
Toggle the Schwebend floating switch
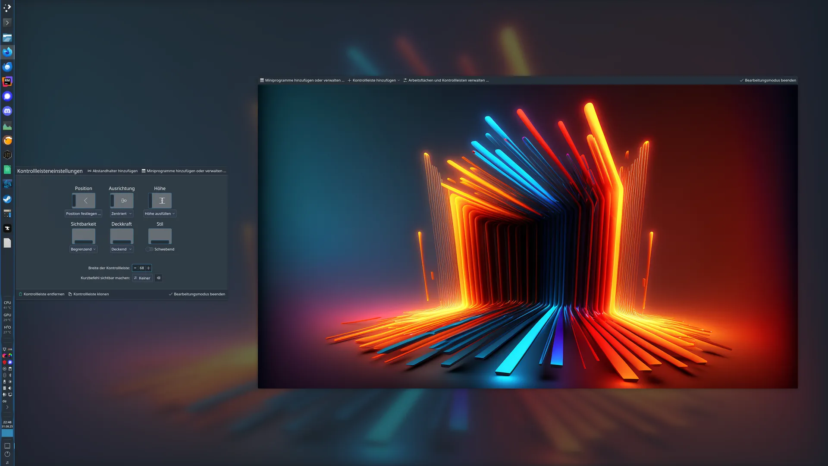(x=149, y=249)
